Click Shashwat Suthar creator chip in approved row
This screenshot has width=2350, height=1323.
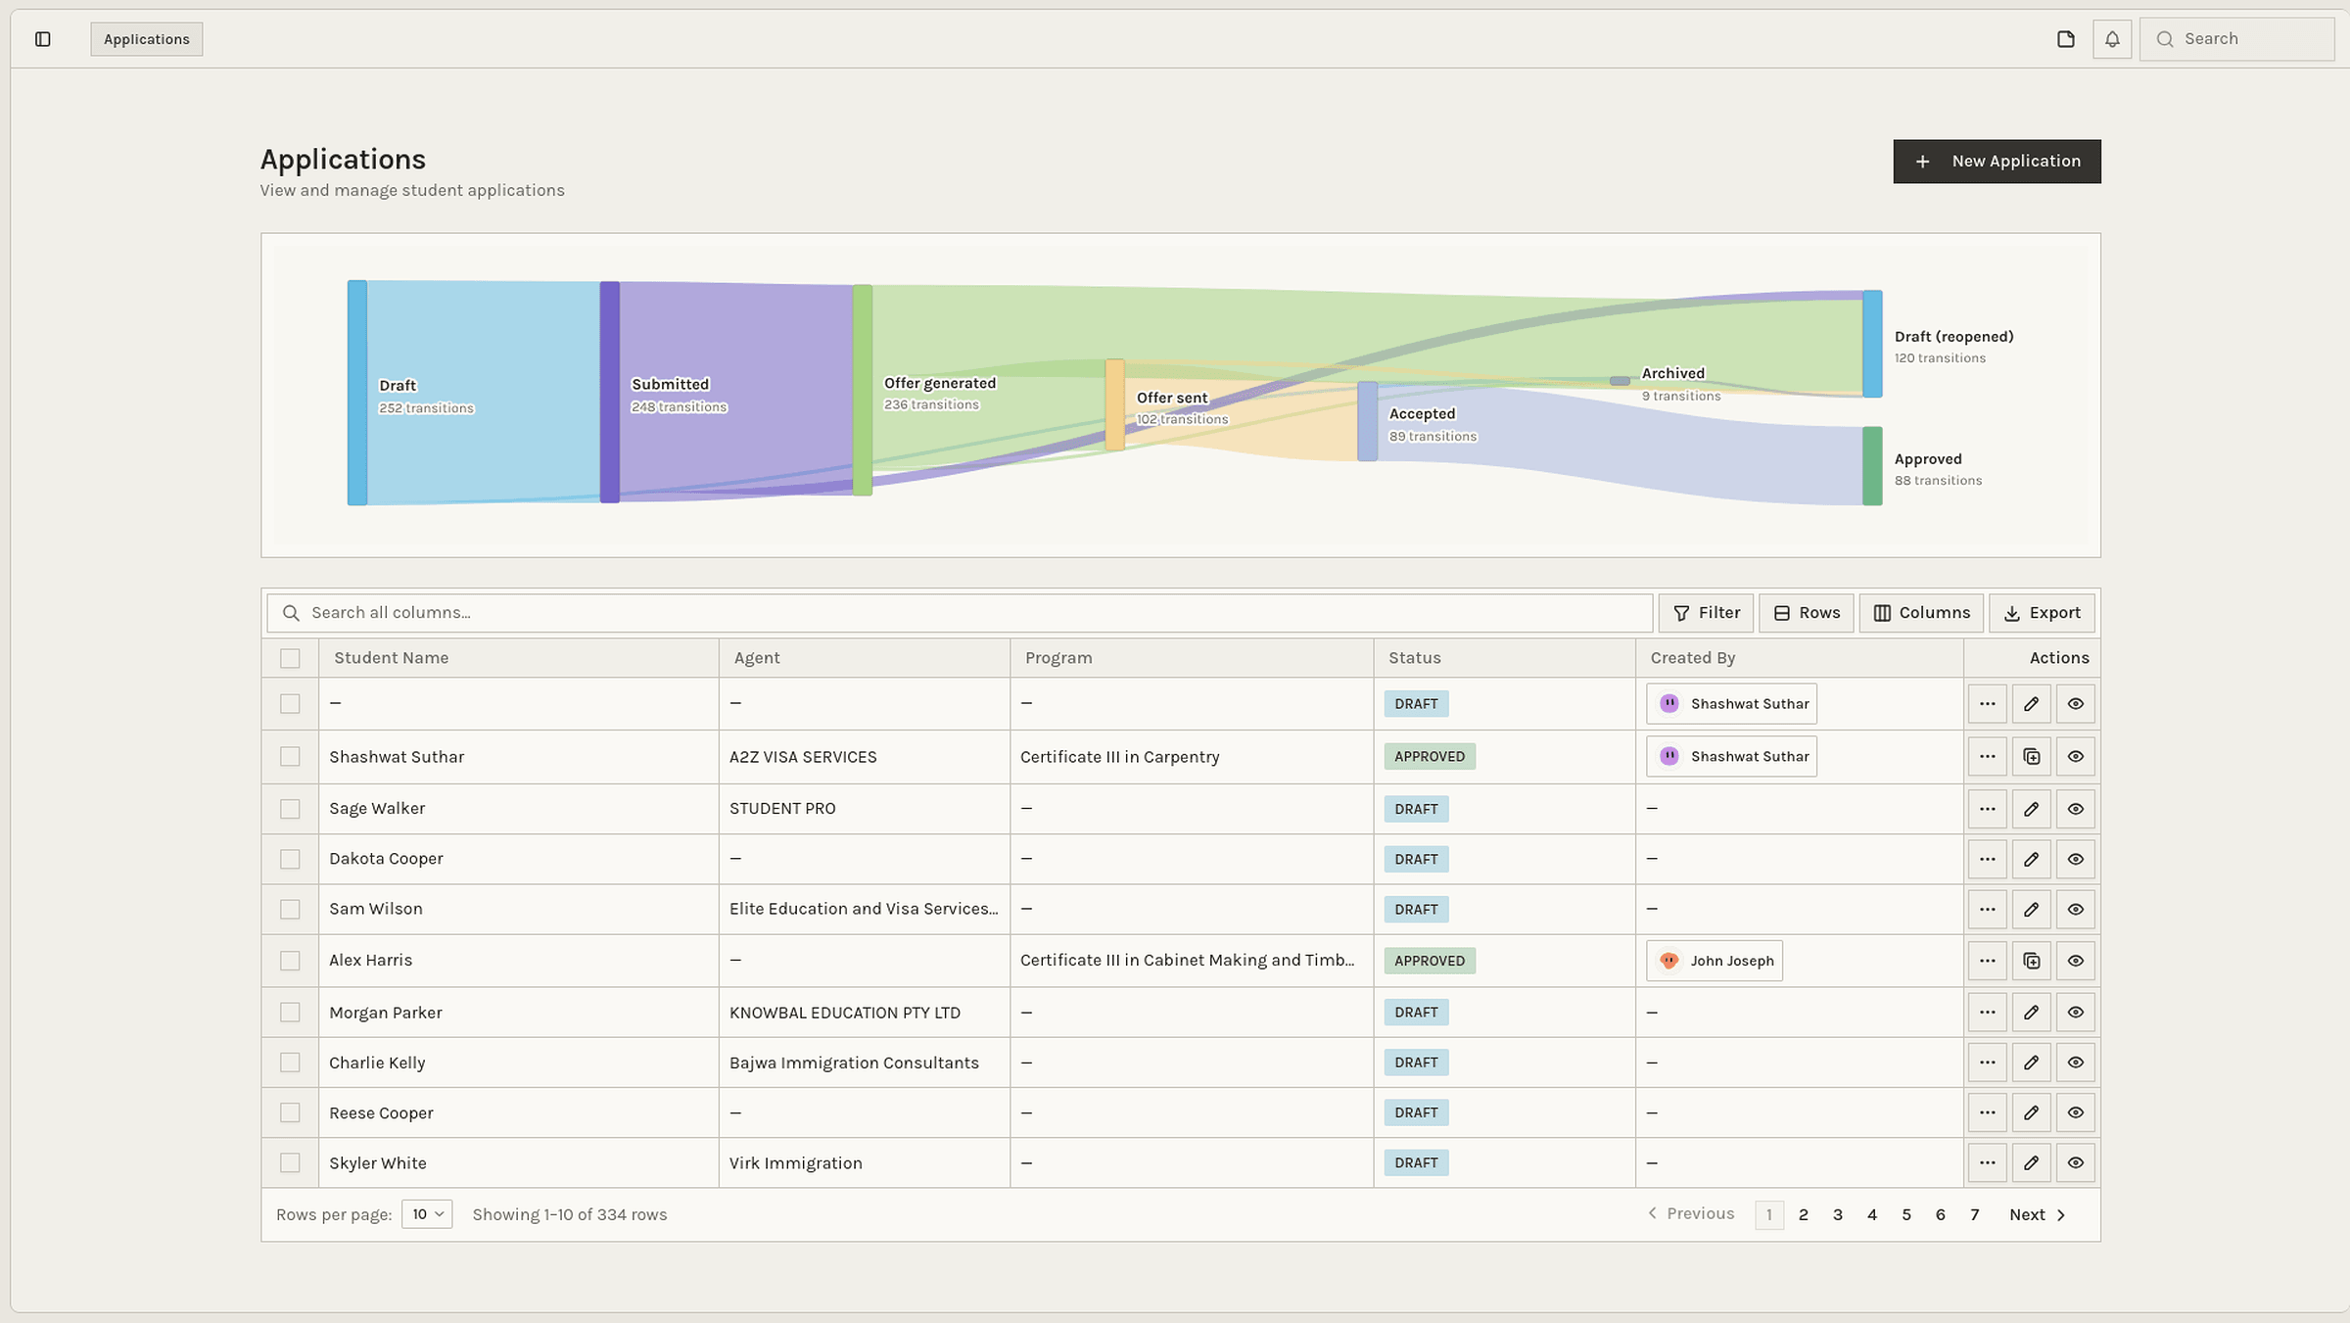tap(1731, 757)
